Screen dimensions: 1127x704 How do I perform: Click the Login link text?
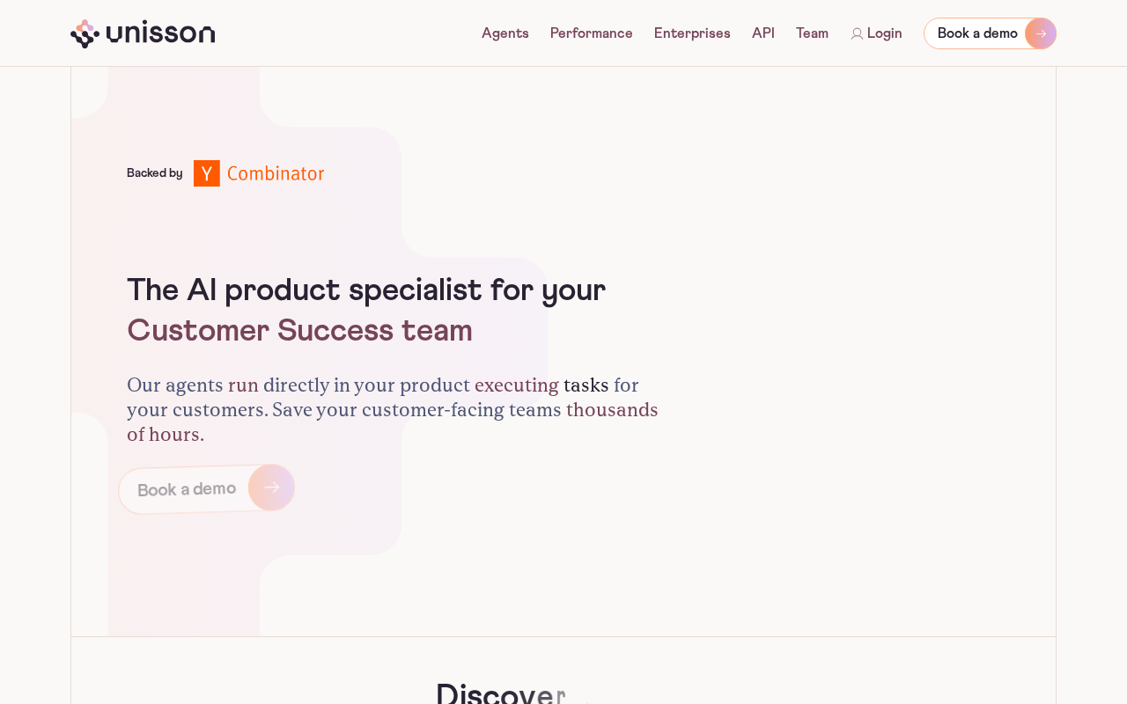884,33
